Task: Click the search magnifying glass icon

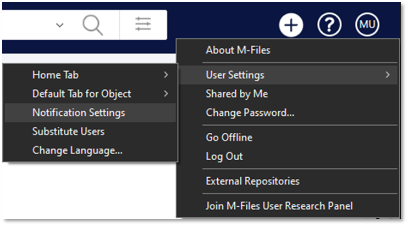Action: [92, 25]
